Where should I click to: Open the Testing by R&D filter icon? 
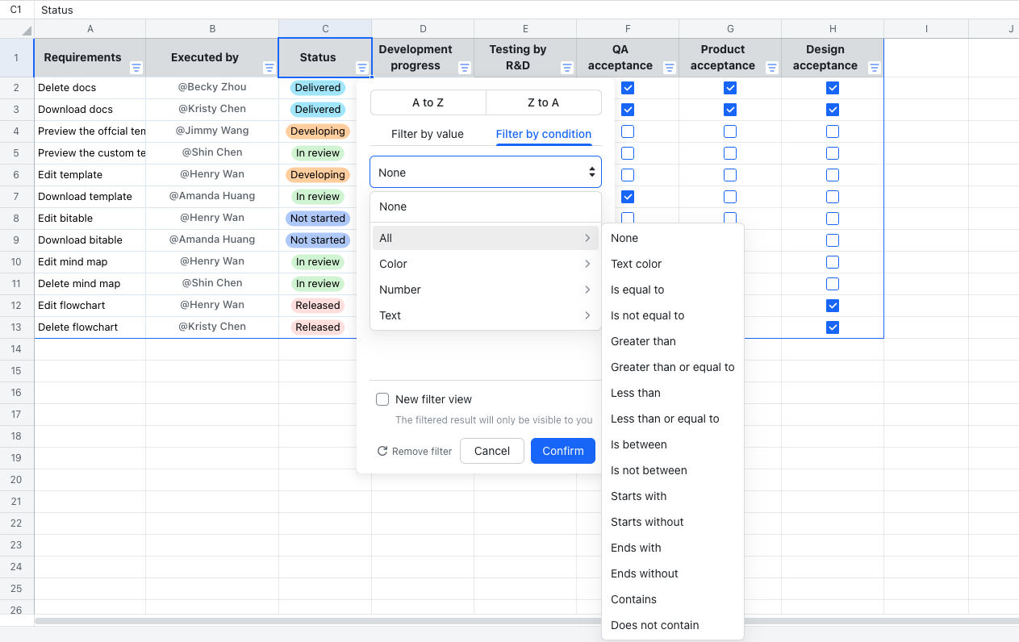[x=567, y=68]
